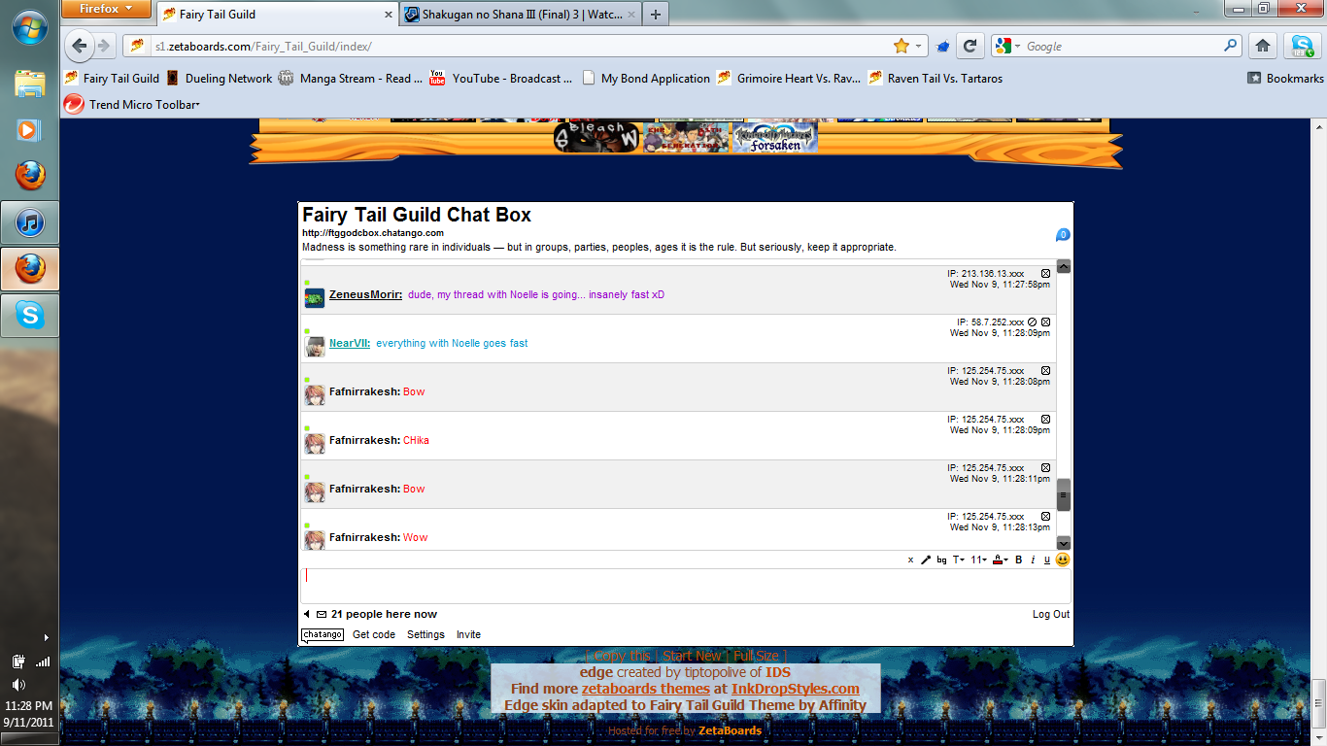Reload the page with the refresh button
Viewport: 1327px width, 746px height.
[969, 46]
